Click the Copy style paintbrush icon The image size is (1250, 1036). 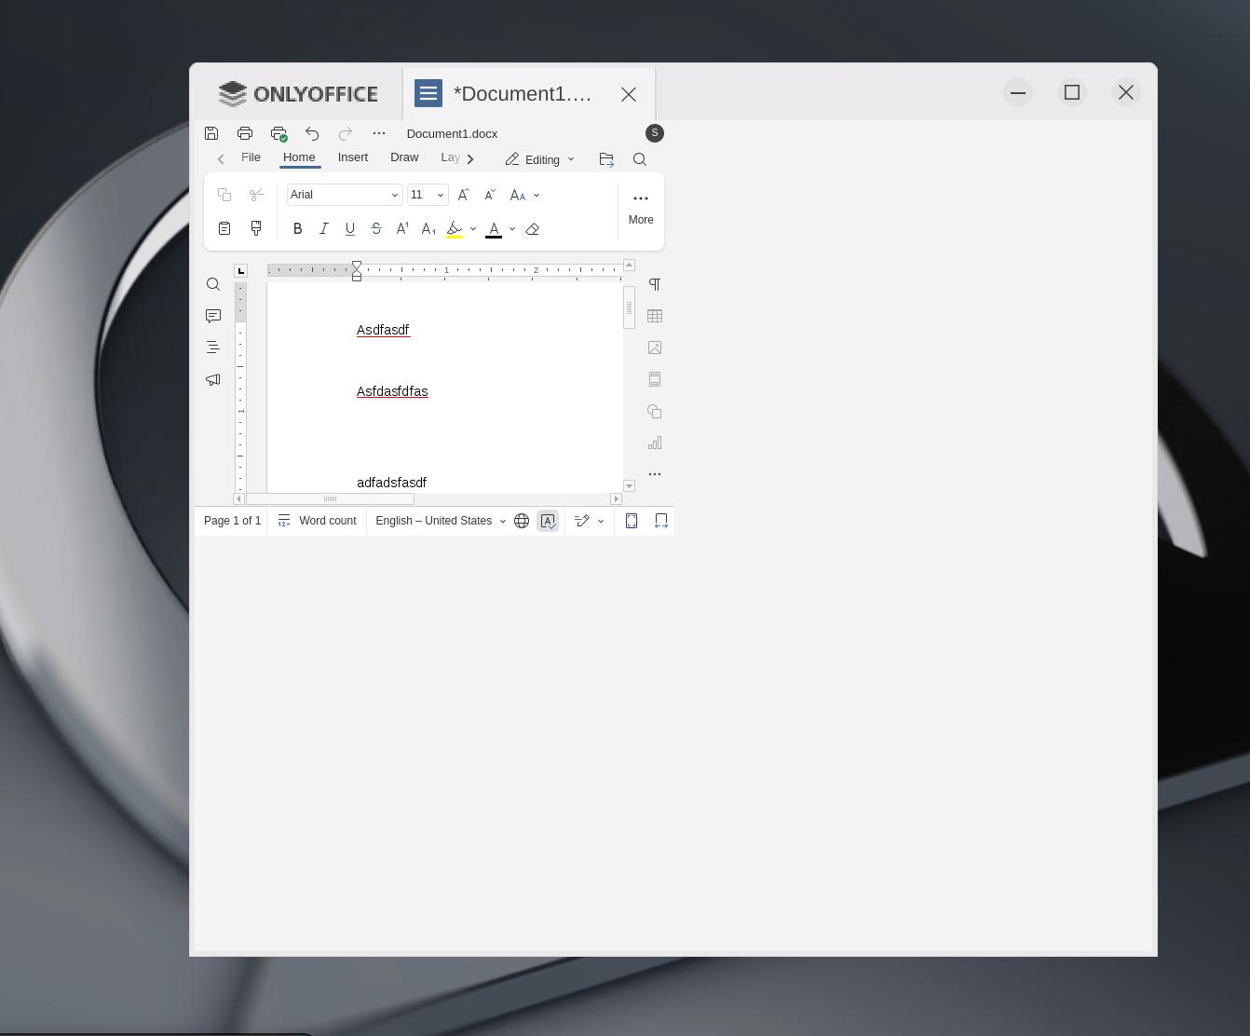click(256, 228)
